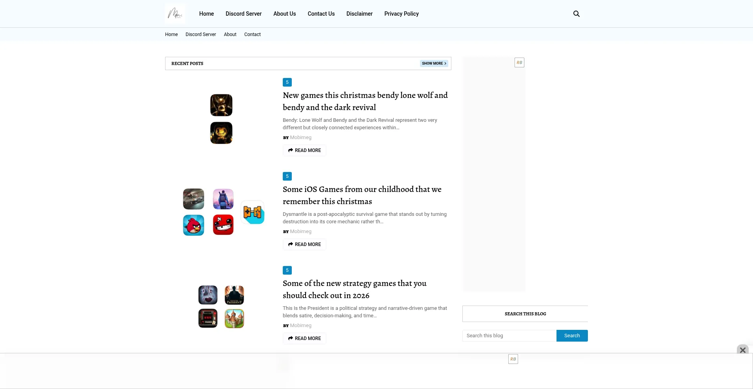Click the author link "Mobimeg" on first post
753x389 pixels.
[300, 138]
